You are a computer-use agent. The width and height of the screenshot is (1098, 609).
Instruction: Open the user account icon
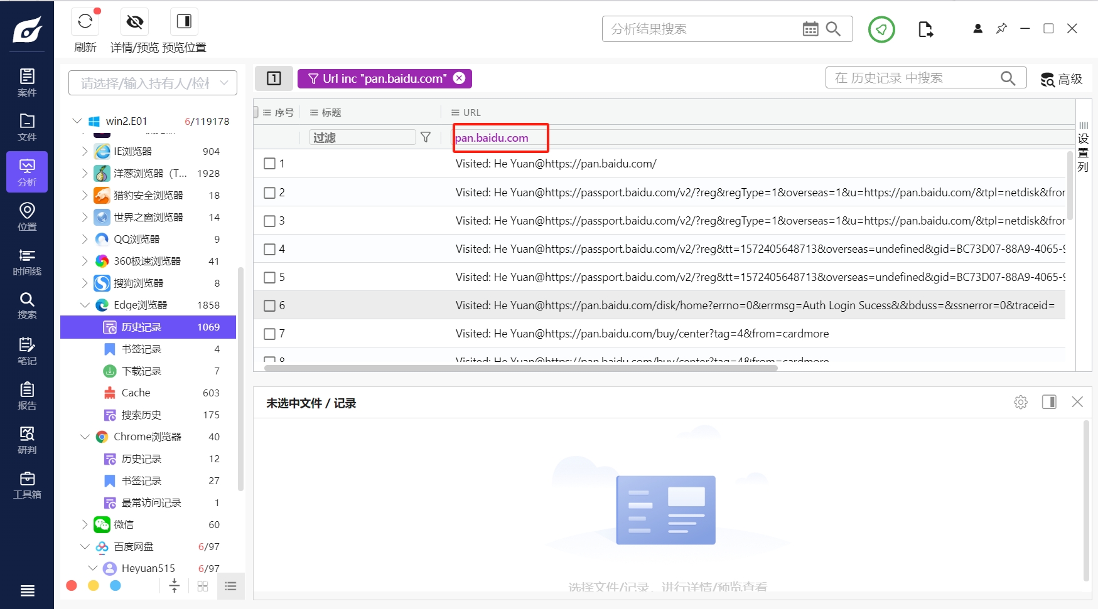point(977,29)
